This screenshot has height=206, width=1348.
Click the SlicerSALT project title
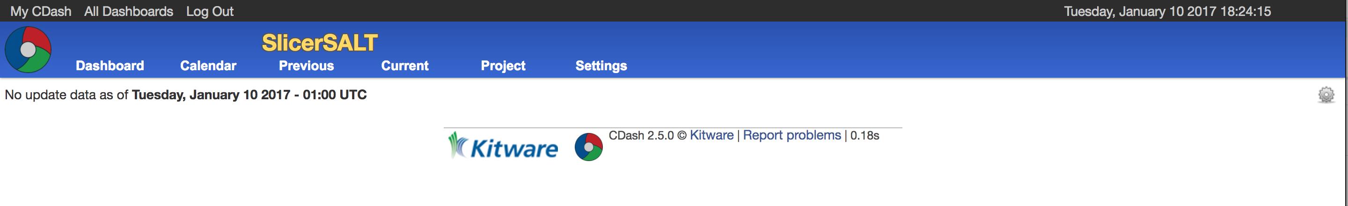[x=319, y=43]
